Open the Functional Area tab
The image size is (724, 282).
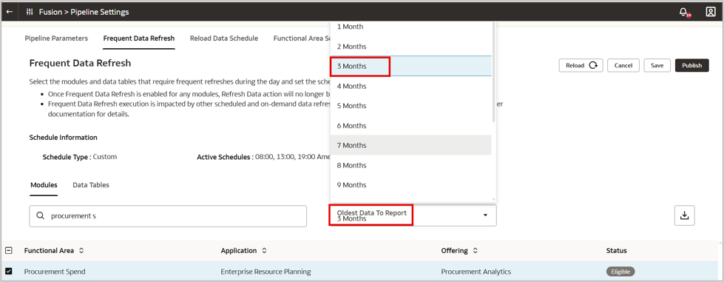click(301, 38)
